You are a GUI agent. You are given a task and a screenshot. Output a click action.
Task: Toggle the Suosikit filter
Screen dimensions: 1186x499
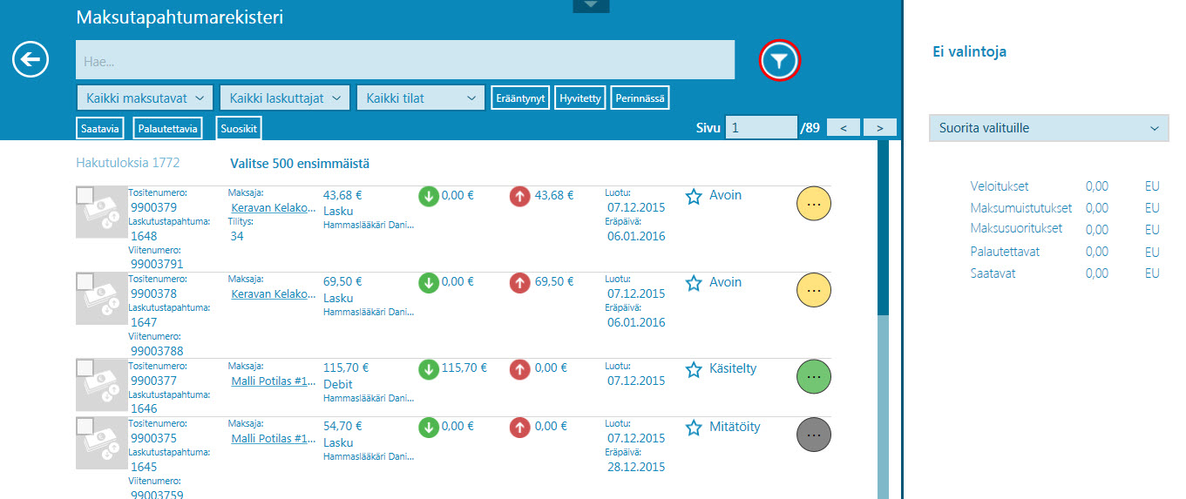[239, 128]
